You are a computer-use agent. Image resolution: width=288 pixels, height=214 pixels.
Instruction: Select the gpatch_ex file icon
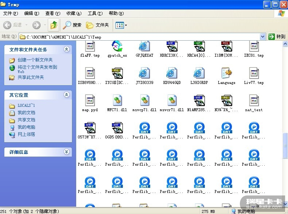(x=117, y=47)
